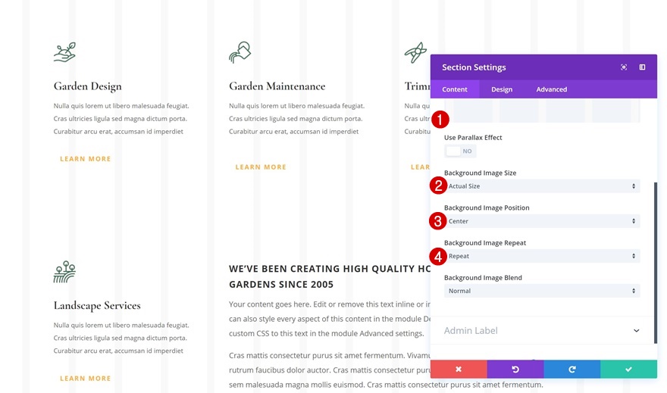Open the Background Image Repeat dropdown

(542, 256)
